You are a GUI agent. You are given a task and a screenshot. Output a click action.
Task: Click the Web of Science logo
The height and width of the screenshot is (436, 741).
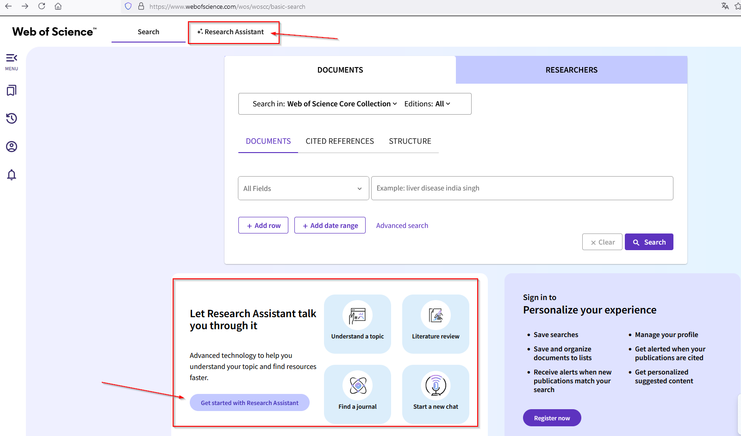[54, 32]
